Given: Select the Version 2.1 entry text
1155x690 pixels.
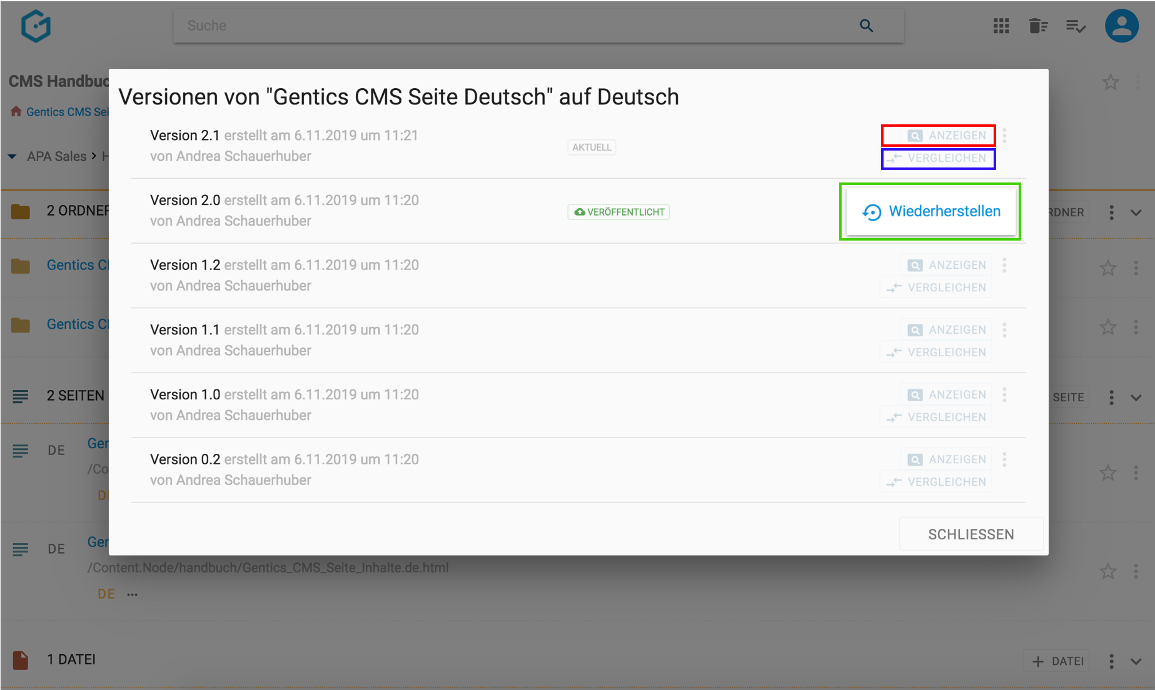Looking at the screenshot, I should (284, 146).
